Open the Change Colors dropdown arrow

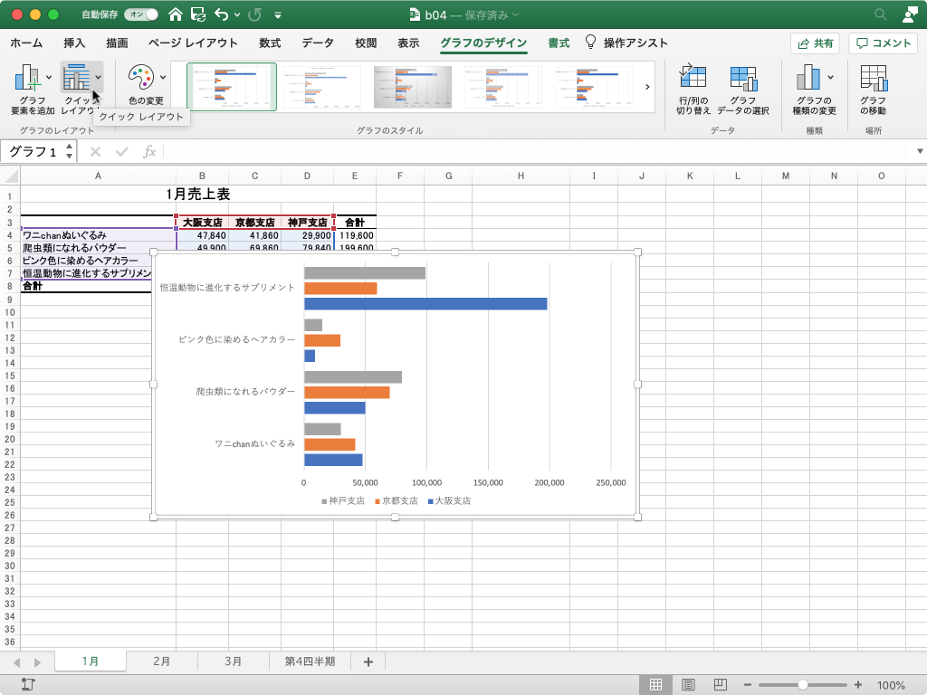pyautogui.click(x=163, y=77)
